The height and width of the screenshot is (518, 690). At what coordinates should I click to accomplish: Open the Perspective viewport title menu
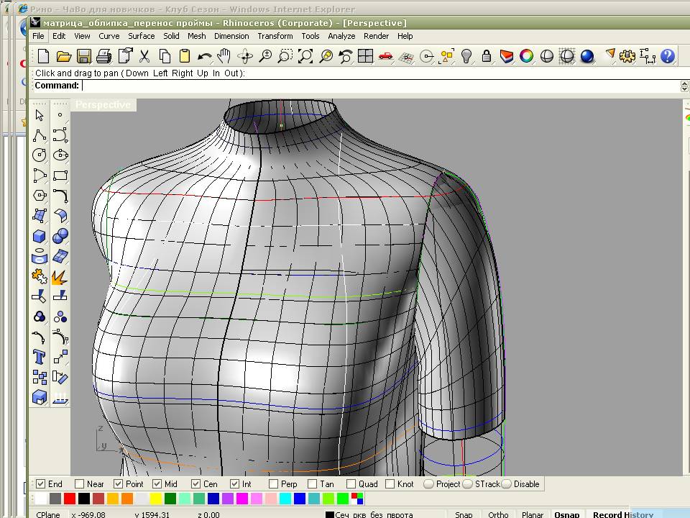103,105
